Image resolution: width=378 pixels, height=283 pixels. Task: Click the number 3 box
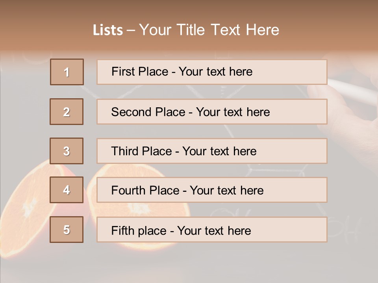point(67,151)
